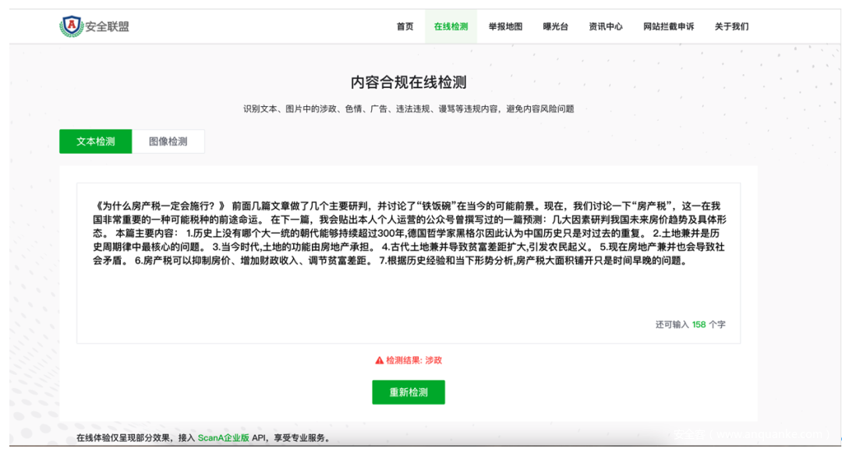Viewport: 842px width, 449px height.
Task: Open the ScanA企业版 link
Action: click(x=223, y=438)
